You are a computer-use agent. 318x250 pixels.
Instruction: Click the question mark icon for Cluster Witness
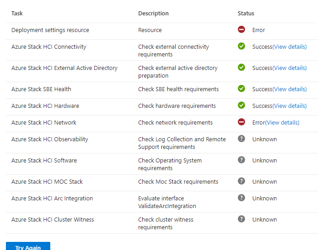tap(241, 219)
